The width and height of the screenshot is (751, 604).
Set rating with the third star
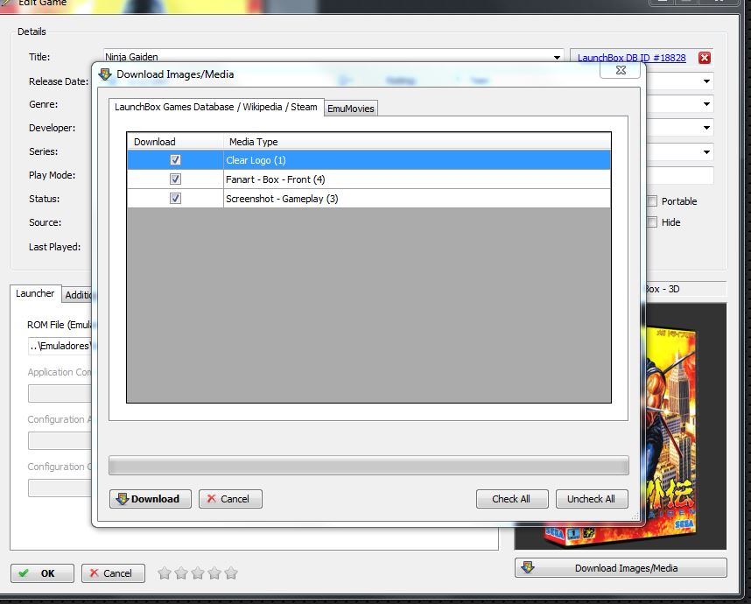[198, 572]
